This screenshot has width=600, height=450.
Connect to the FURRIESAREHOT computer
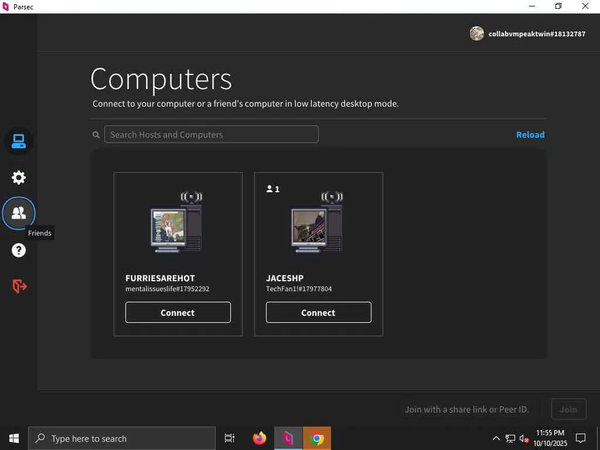(178, 312)
